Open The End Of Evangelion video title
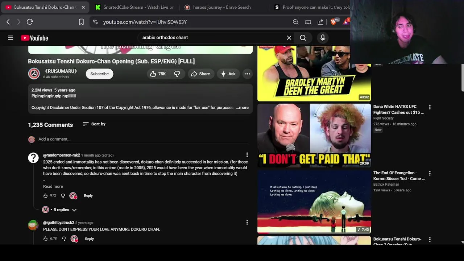Screen dimensions: 464x261 399,176
